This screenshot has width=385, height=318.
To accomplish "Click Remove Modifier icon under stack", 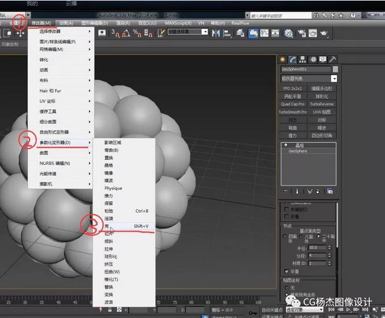I will pyautogui.click(x=318, y=191).
